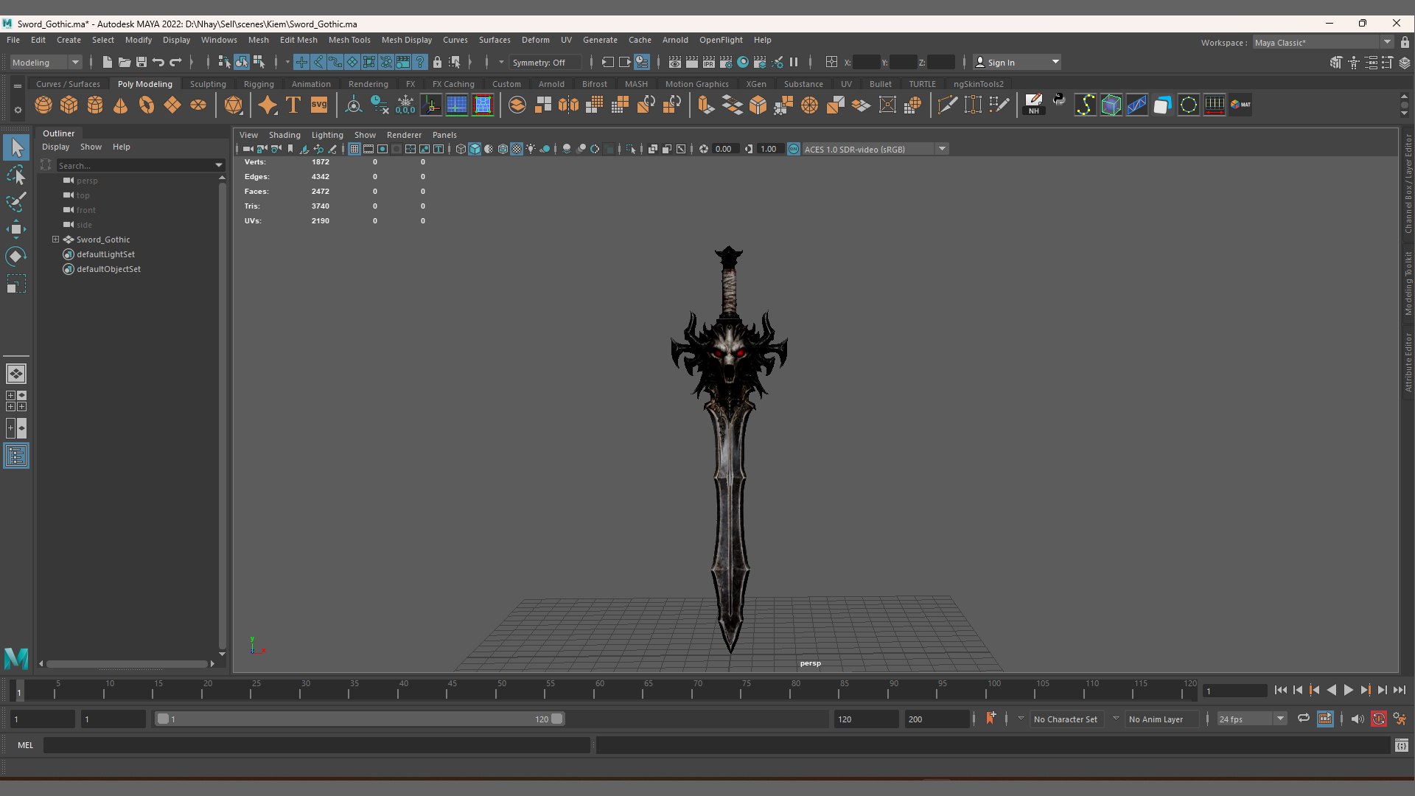Screen dimensions: 1415x796
Task: Toggle auto keyframe button
Action: (1379, 719)
